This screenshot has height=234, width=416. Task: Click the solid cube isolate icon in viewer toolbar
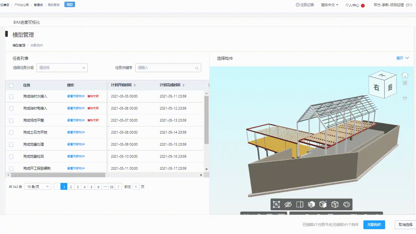pos(311,204)
